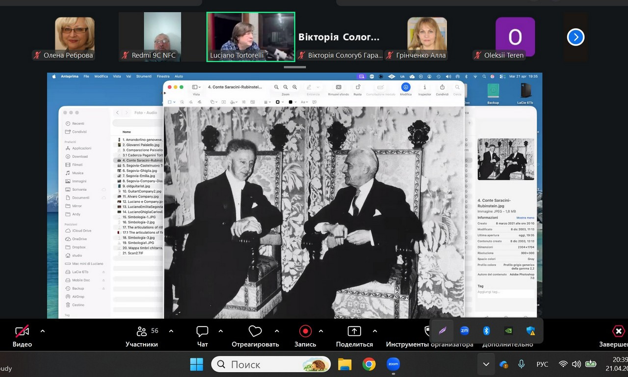Click the end meeting button
Image resolution: width=628 pixels, height=377 pixels.
pyautogui.click(x=619, y=331)
